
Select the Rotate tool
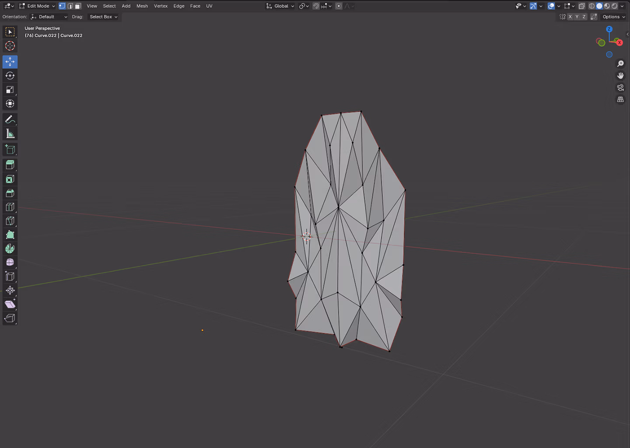coord(10,76)
